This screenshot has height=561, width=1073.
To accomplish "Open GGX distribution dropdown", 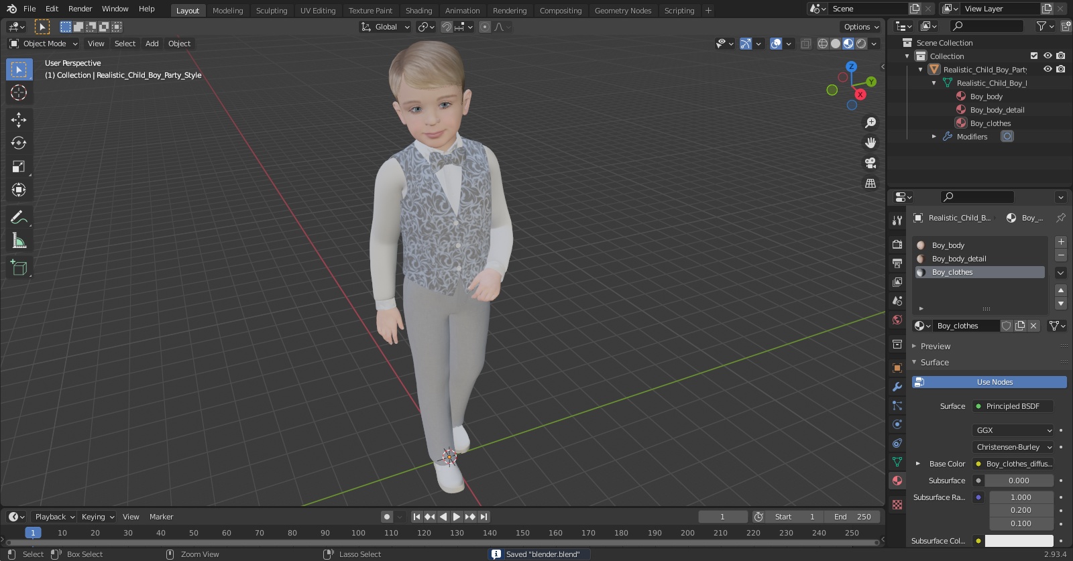I will [1013, 430].
